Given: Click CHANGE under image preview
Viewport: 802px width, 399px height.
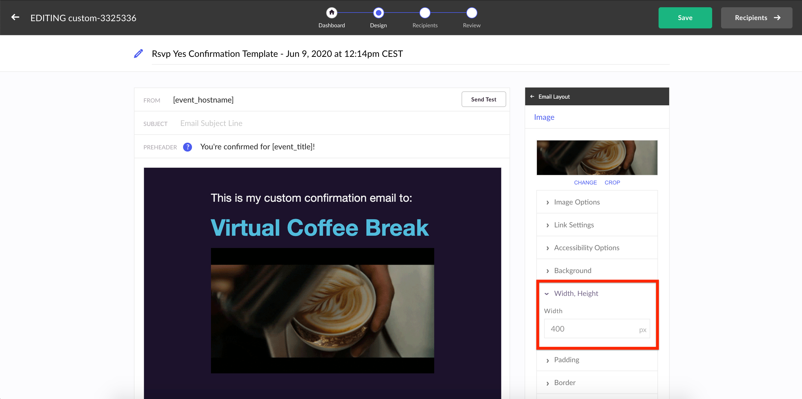Looking at the screenshot, I should coord(585,183).
